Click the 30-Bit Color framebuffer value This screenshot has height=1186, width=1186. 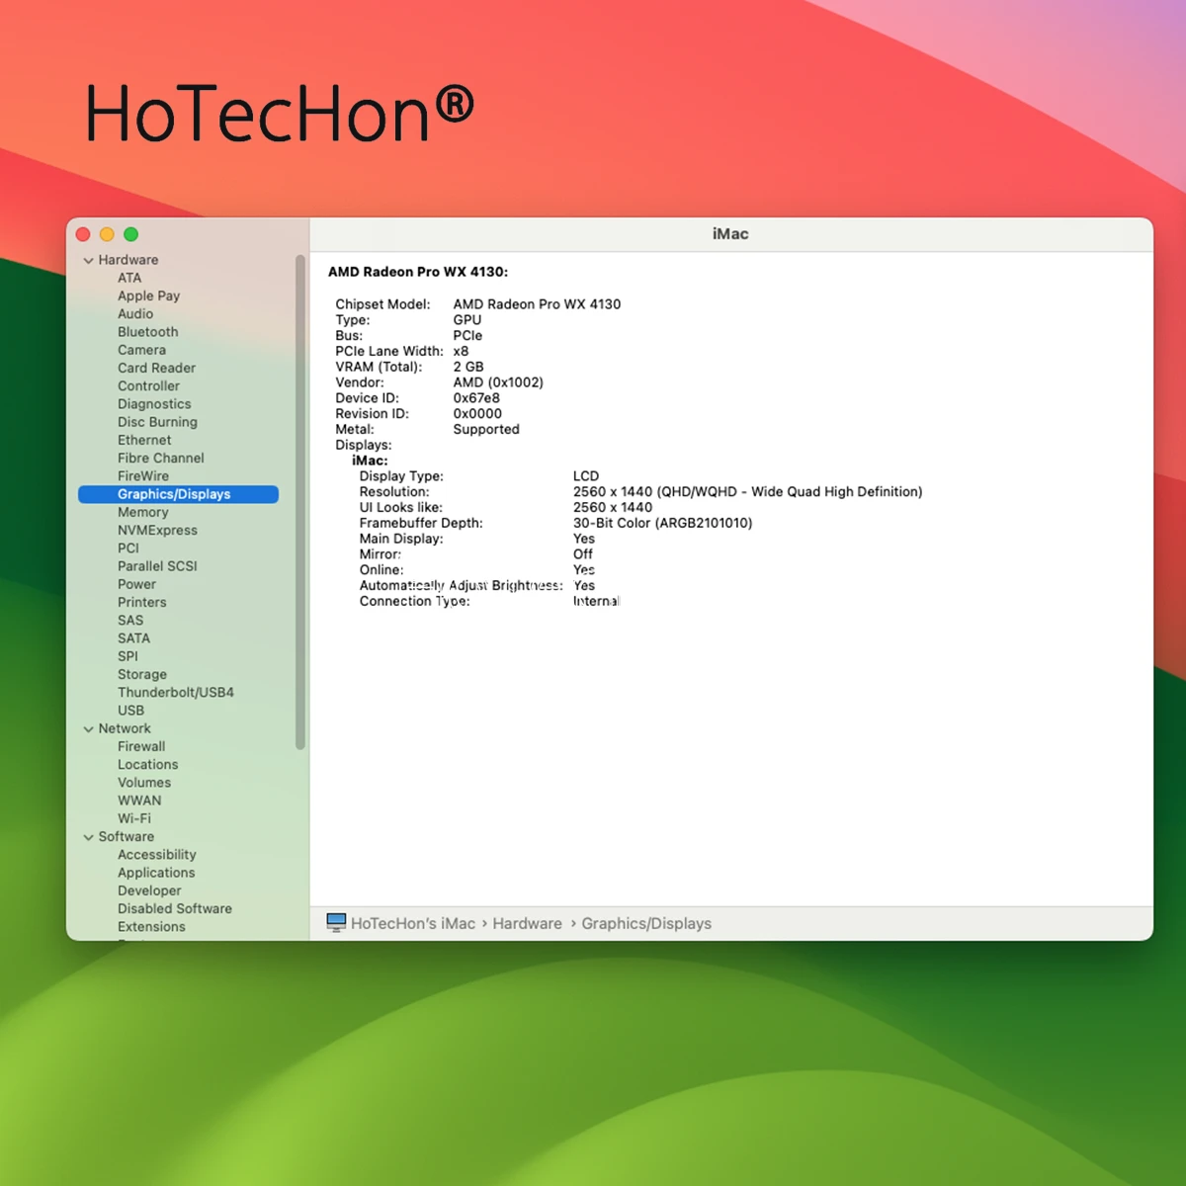point(662,523)
